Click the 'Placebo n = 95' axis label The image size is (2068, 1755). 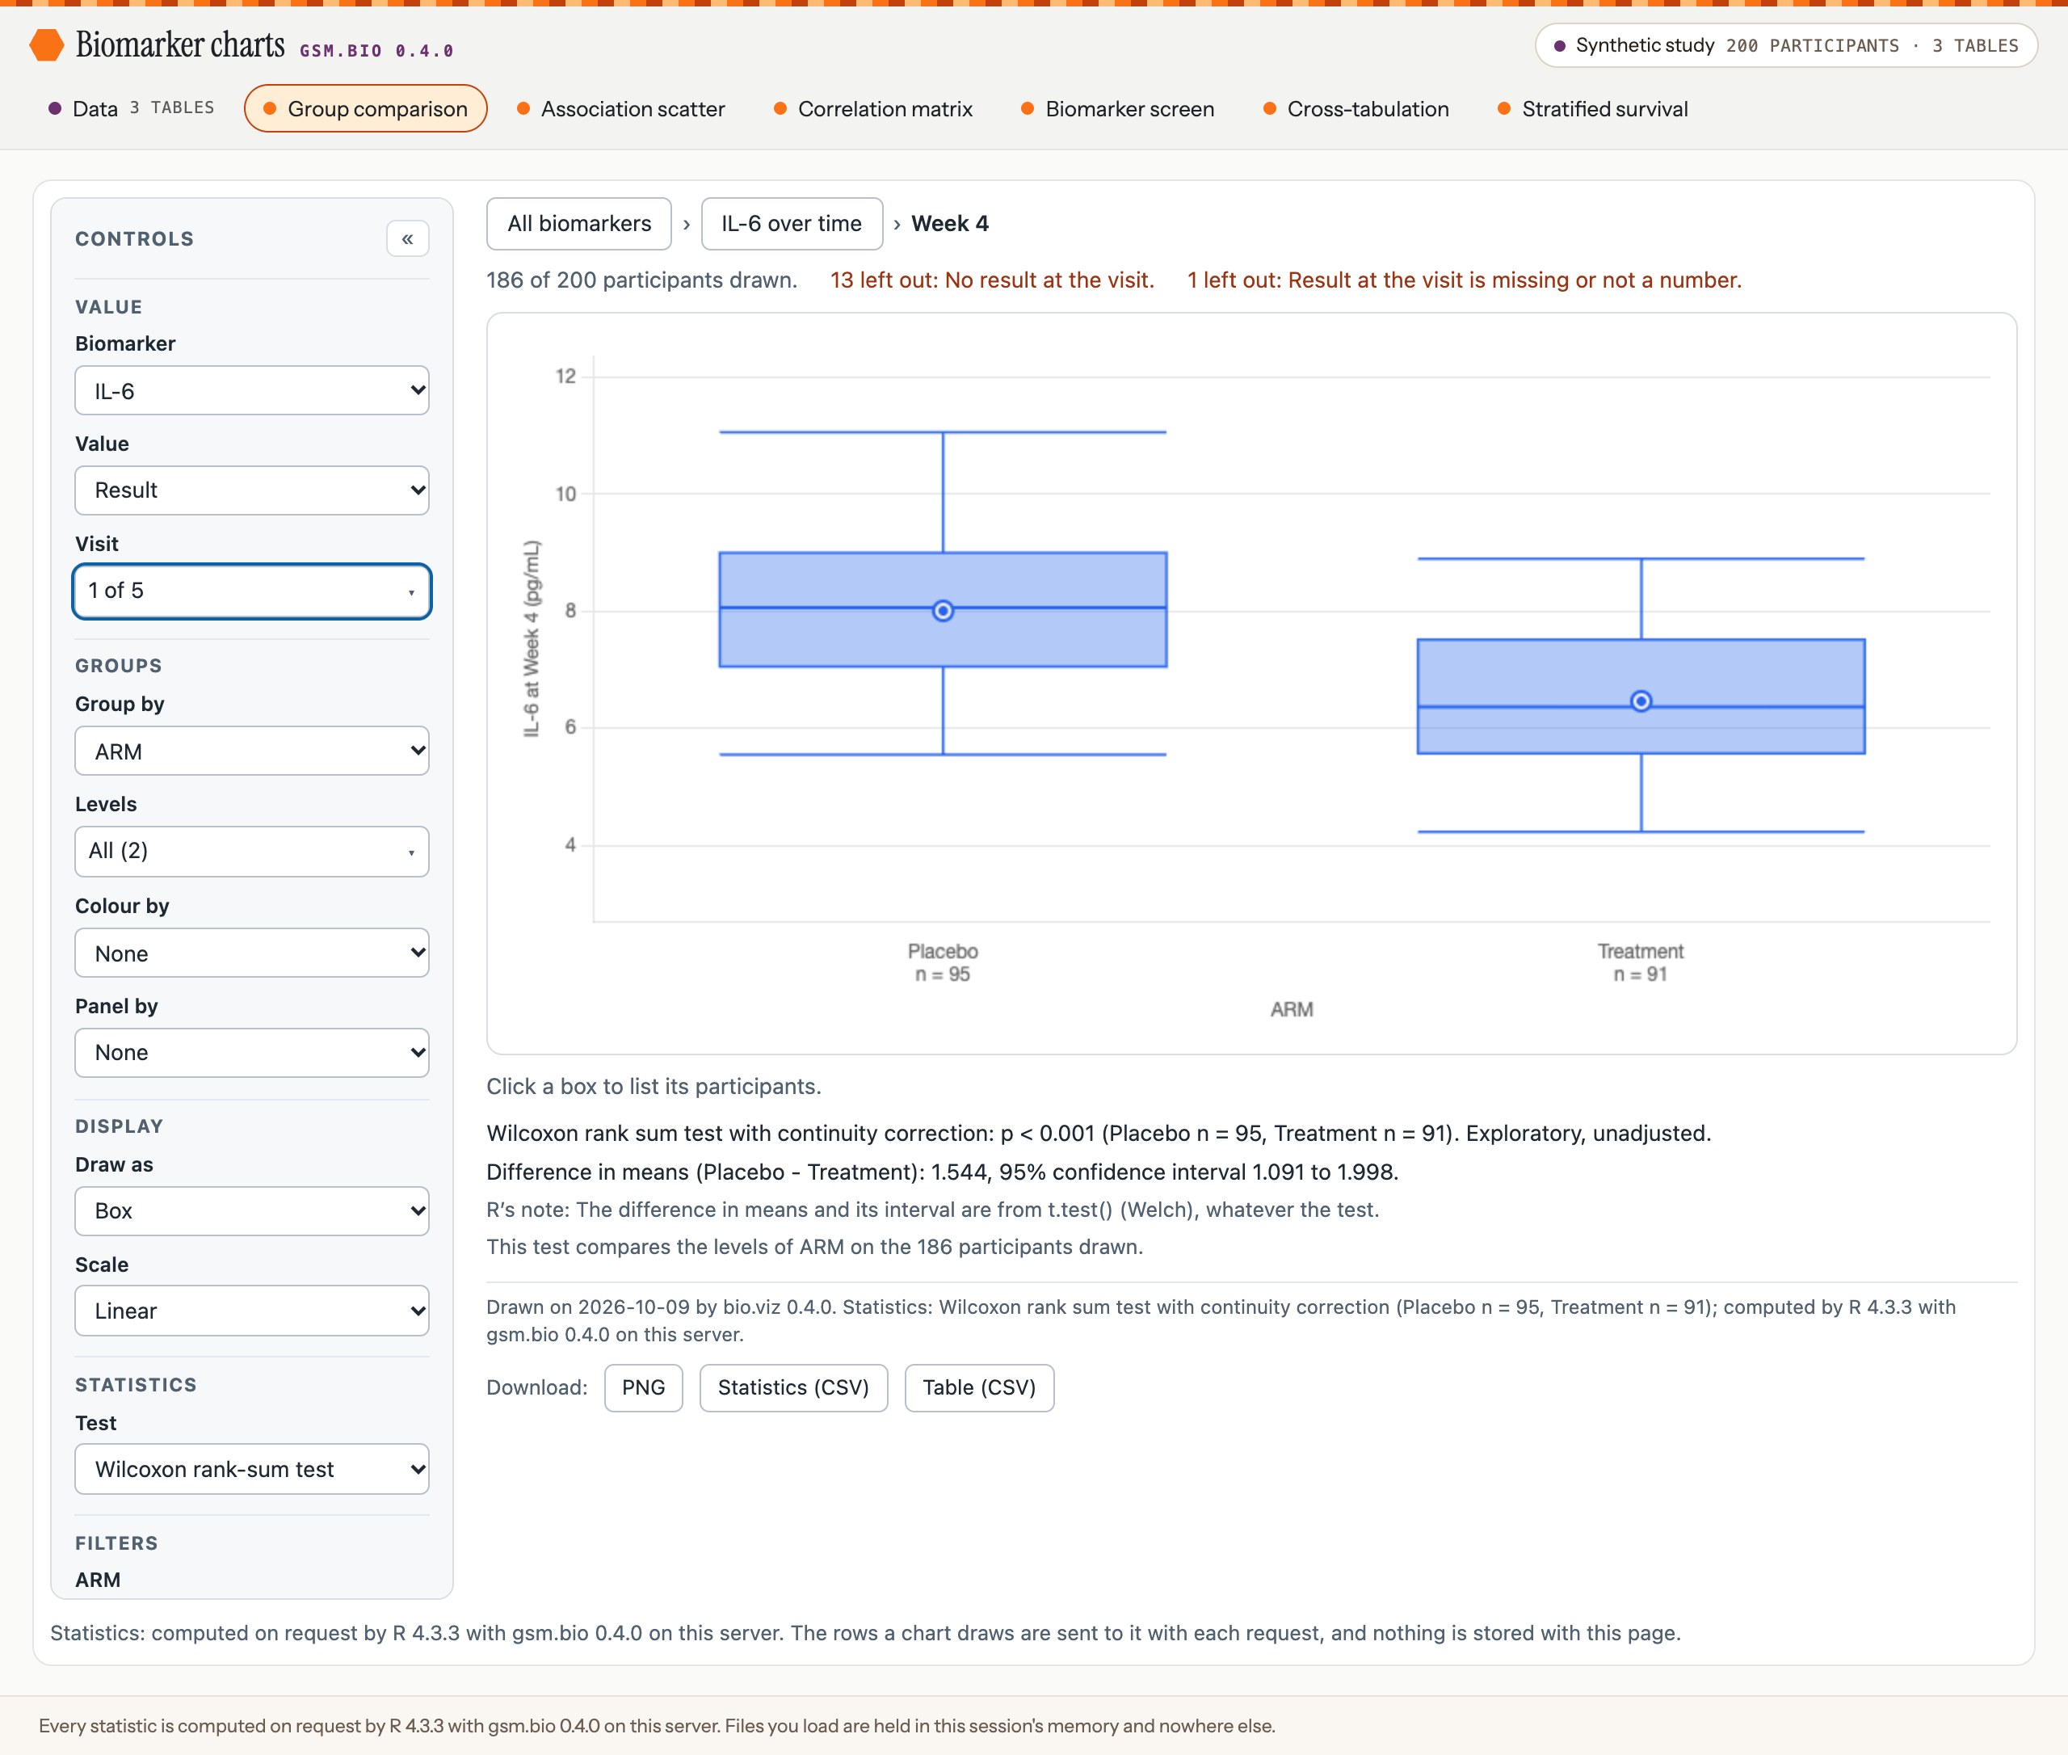pos(943,963)
